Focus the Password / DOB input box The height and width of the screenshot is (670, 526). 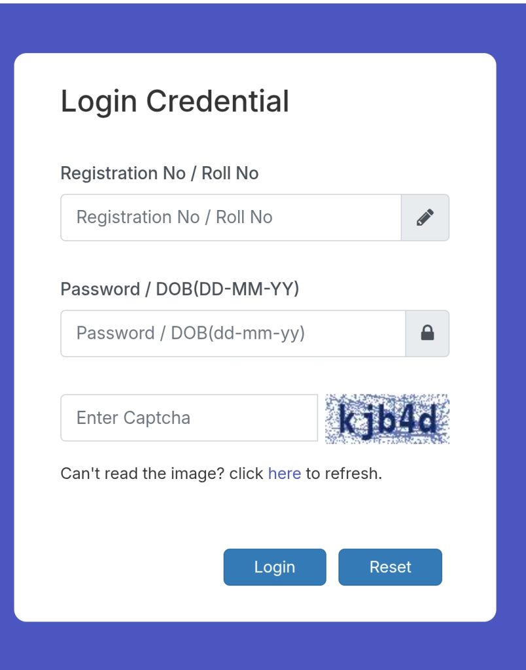[233, 334]
